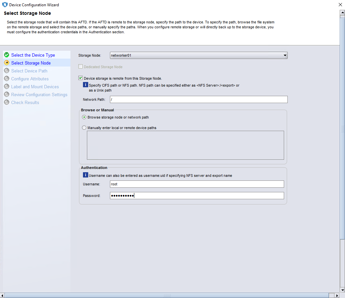The height and width of the screenshot is (298, 345).
Task: Click the gray status icon beside Select Device Path
Action: [x=7, y=71]
